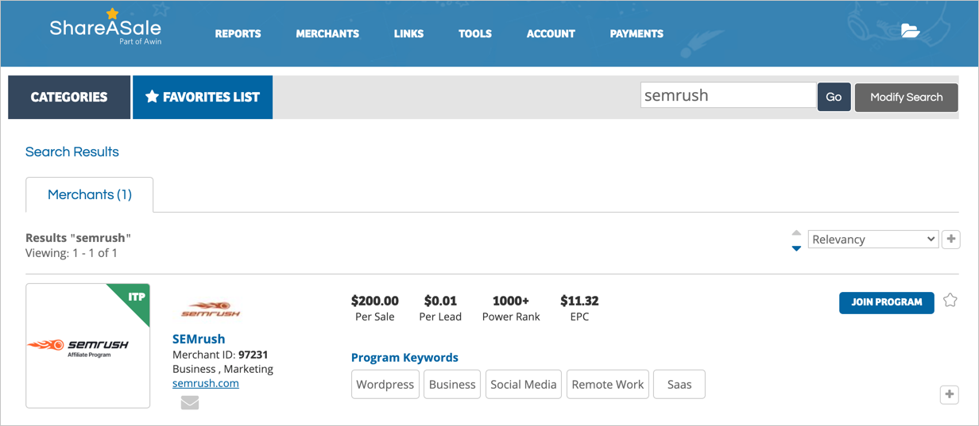Click the small SEMrush logo image
The image size is (979, 426).
pos(205,309)
